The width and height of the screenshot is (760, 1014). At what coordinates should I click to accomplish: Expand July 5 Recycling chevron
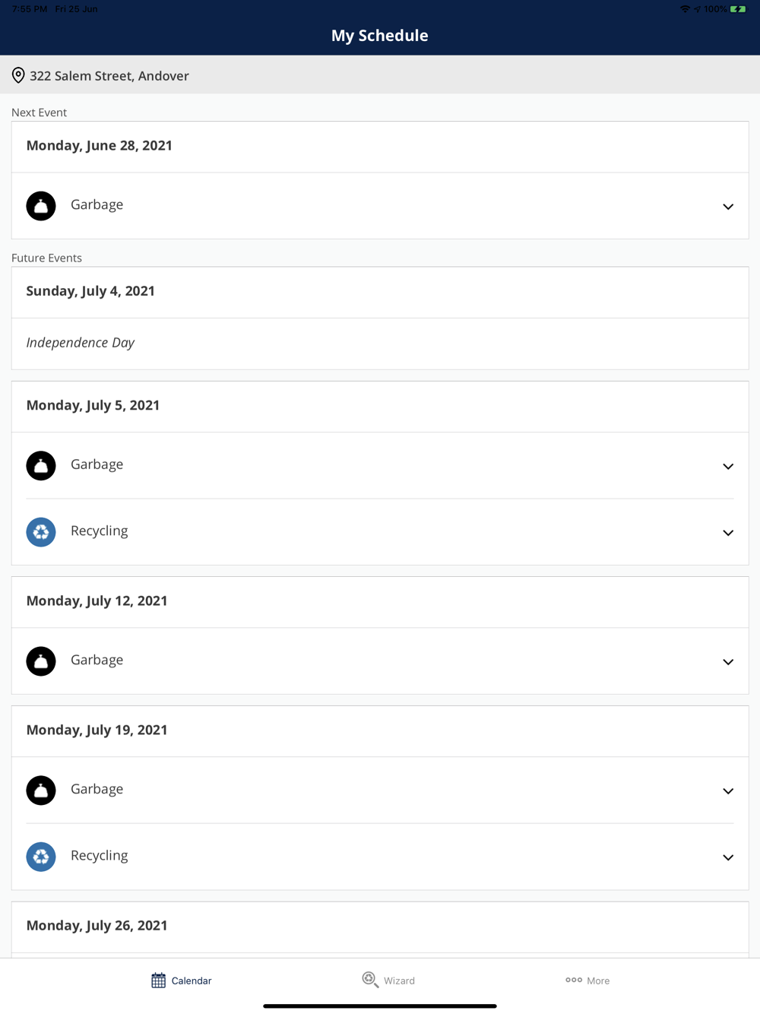[x=727, y=533]
